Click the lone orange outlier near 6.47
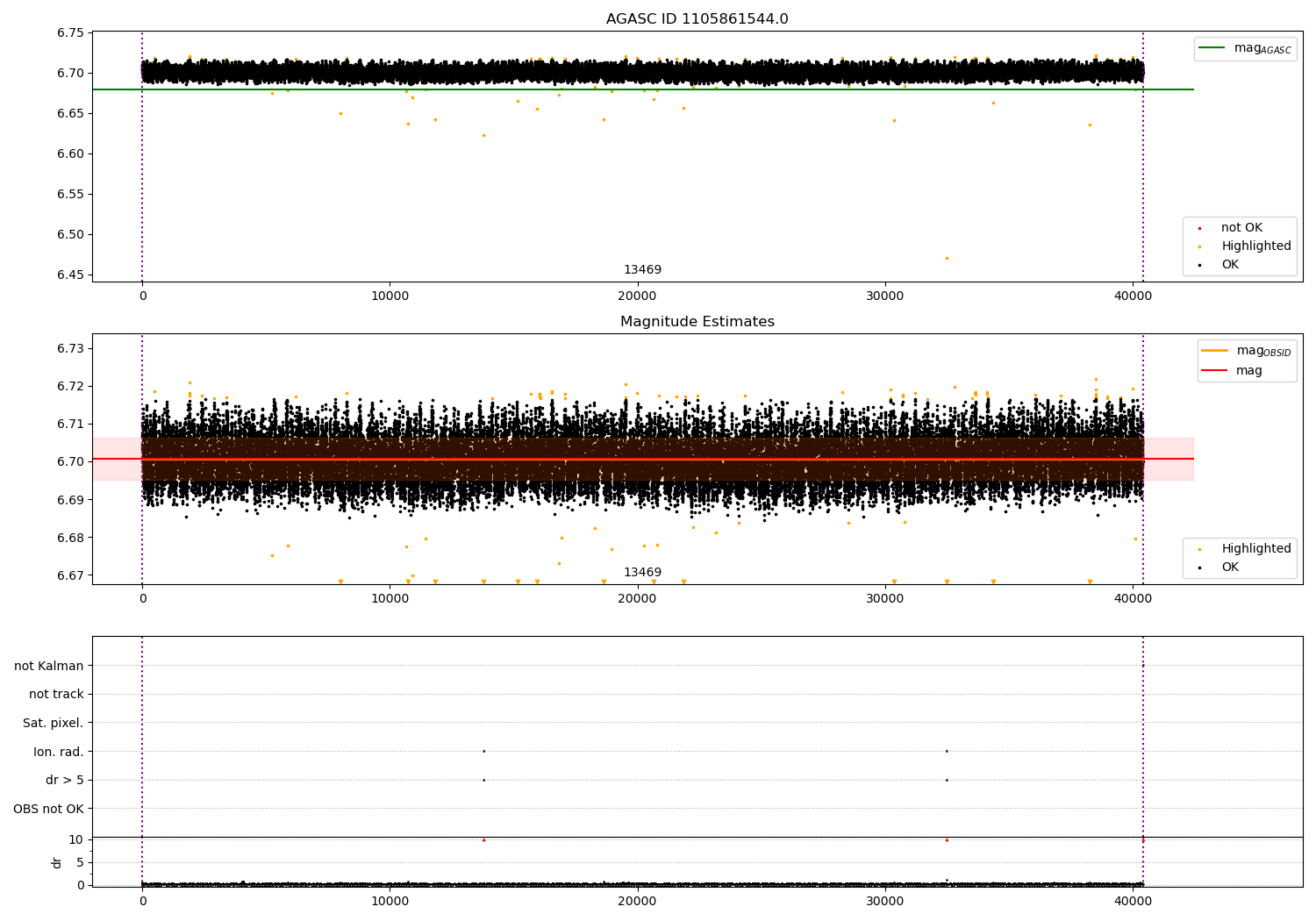Image resolution: width=1316 pixels, height=921 pixels. coord(947,258)
